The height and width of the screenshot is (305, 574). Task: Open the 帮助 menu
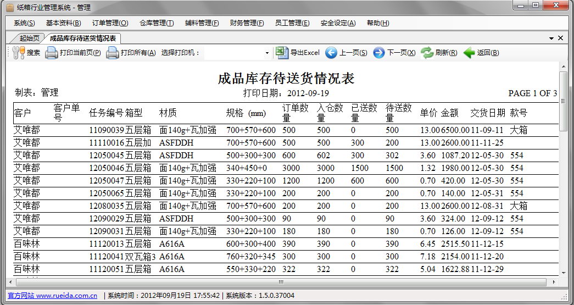[x=378, y=23]
